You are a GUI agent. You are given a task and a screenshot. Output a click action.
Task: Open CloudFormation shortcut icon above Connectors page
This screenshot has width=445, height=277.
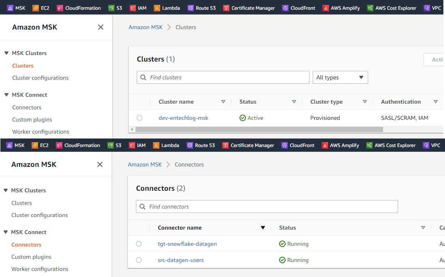click(59, 145)
